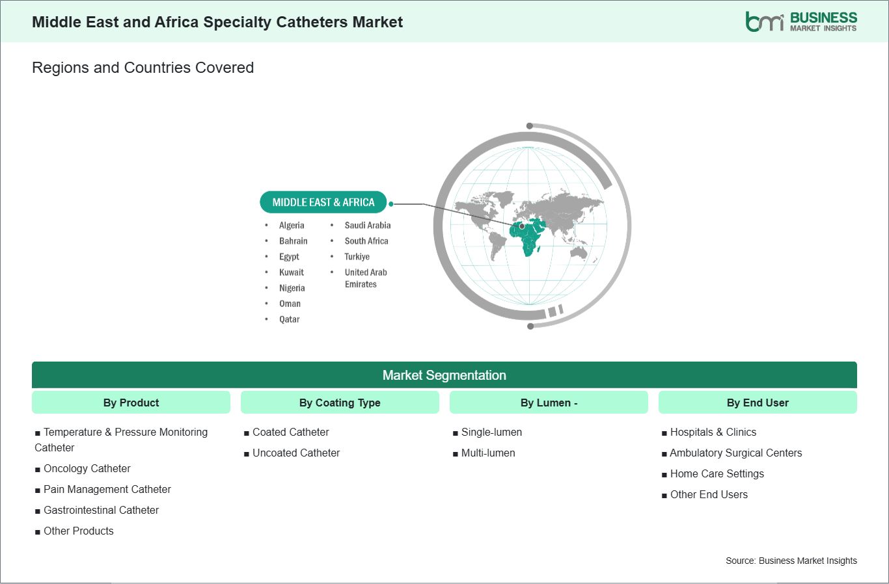
Task: Click Ambulatory Surgical Centers entry
Action: click(735, 453)
